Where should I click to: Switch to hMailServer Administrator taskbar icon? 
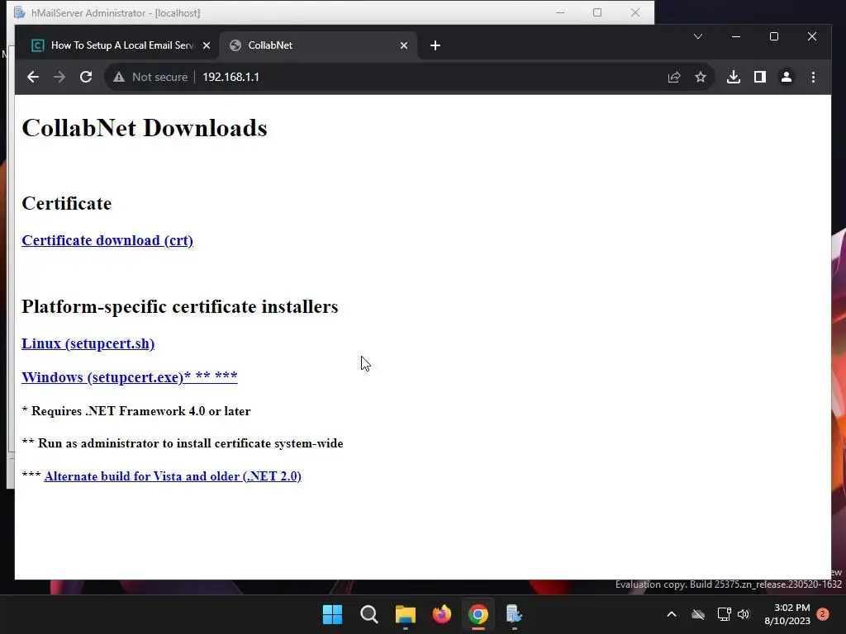click(x=514, y=614)
